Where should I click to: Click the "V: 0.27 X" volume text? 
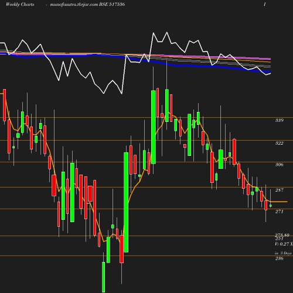[284, 244]
